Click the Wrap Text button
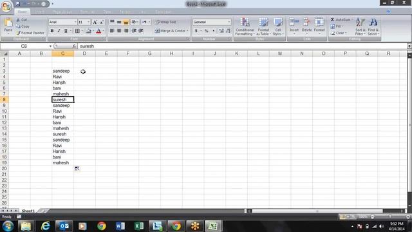The image size is (412, 232). (165, 22)
